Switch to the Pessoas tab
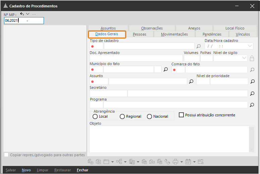260x174 pixels. point(140,34)
